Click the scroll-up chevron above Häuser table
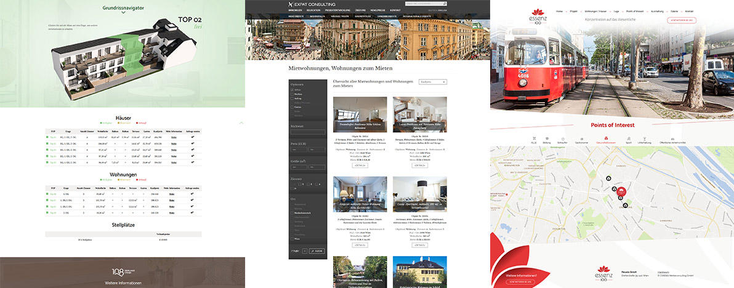 tap(241, 123)
